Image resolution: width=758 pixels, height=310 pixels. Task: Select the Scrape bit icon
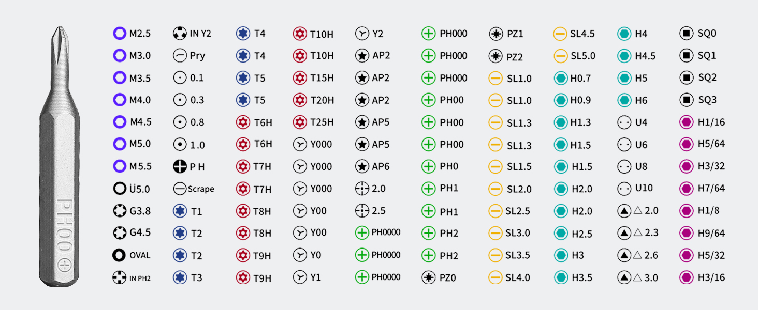(180, 189)
